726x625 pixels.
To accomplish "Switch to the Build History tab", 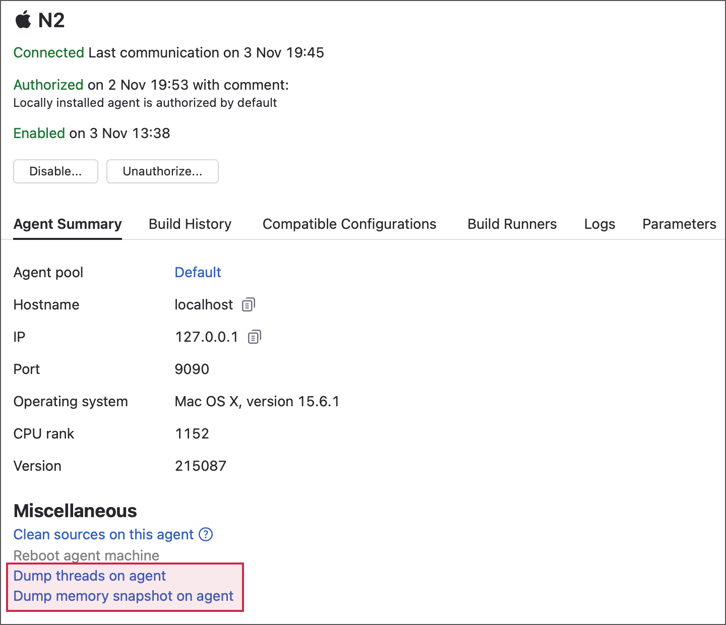I will tap(190, 224).
